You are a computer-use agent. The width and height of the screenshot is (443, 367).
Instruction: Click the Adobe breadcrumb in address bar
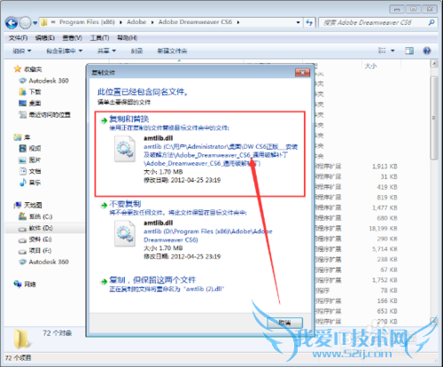coord(136,22)
